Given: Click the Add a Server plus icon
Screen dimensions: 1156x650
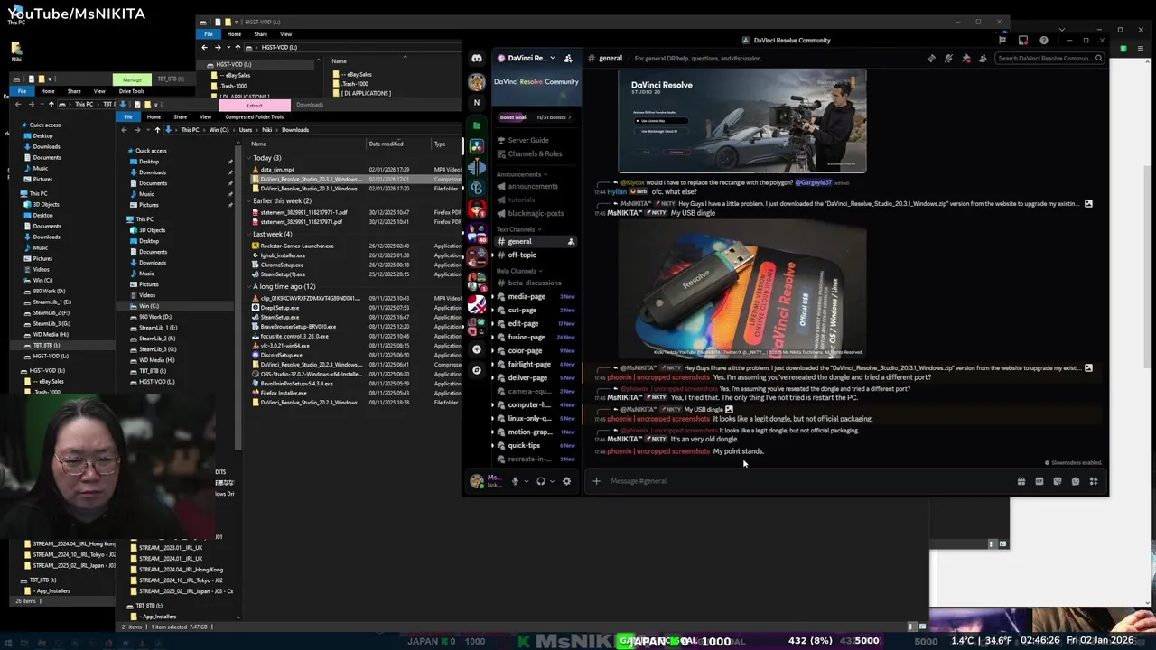Looking at the screenshot, I should click(x=476, y=349).
